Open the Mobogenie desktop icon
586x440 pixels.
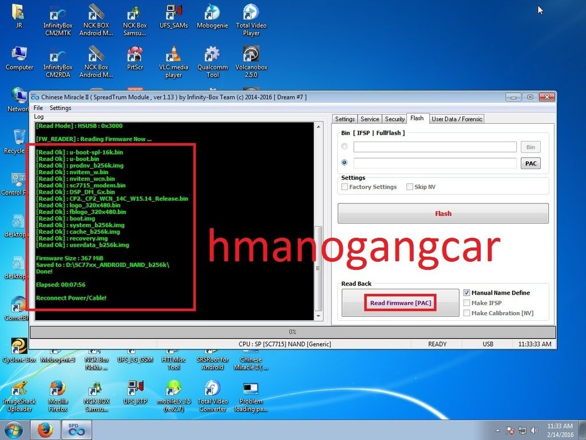[212, 14]
